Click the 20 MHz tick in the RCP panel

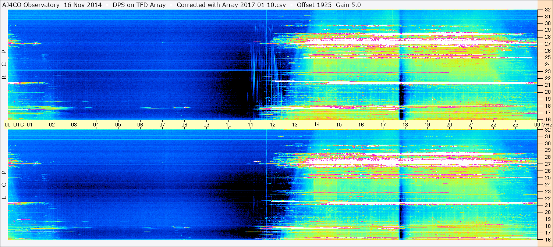coord(547,92)
